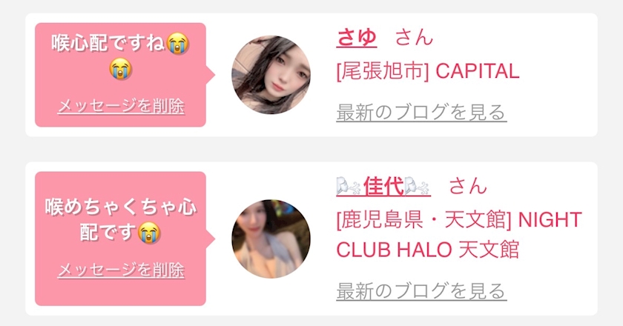Screen dimensions: 623x326
Task: Open the NIGHT CLUB HALO 天文館 shop link
Action: pos(459,235)
